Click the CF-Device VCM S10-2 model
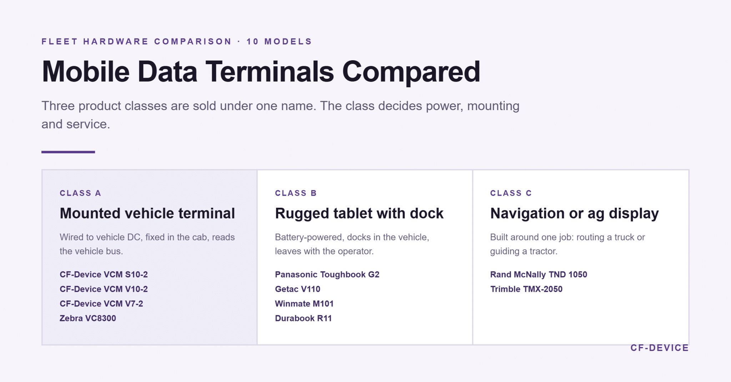This screenshot has width=731, height=382. [x=104, y=274]
